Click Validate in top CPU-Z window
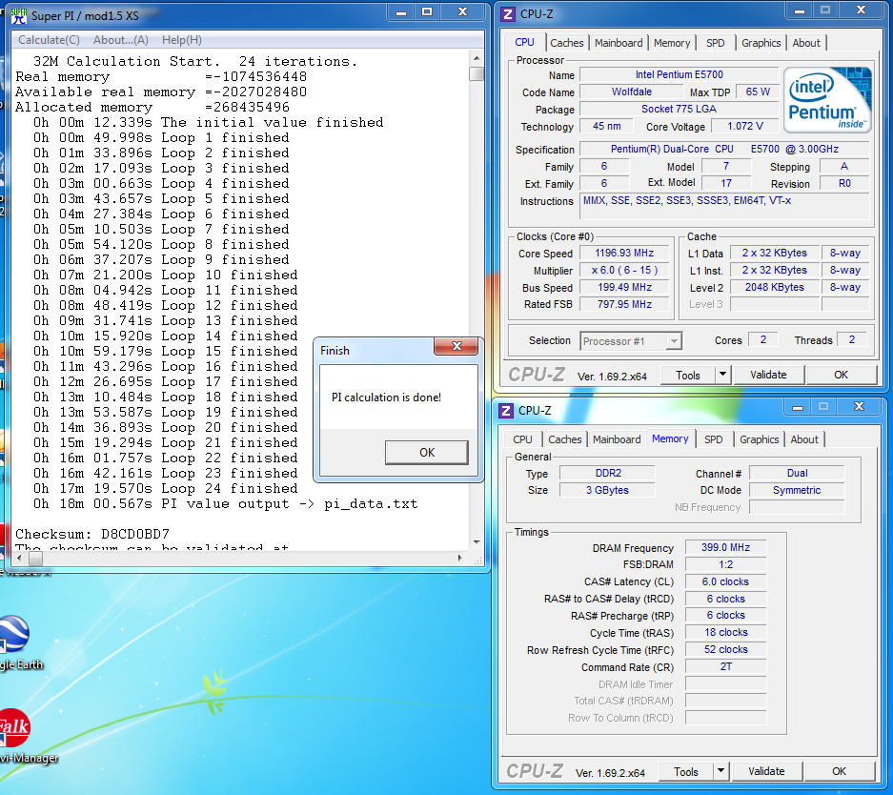893x795 pixels. click(768, 375)
